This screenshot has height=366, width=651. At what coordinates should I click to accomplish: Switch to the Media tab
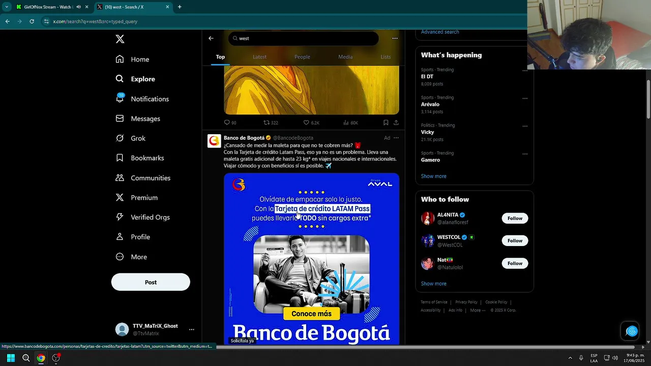345,57
